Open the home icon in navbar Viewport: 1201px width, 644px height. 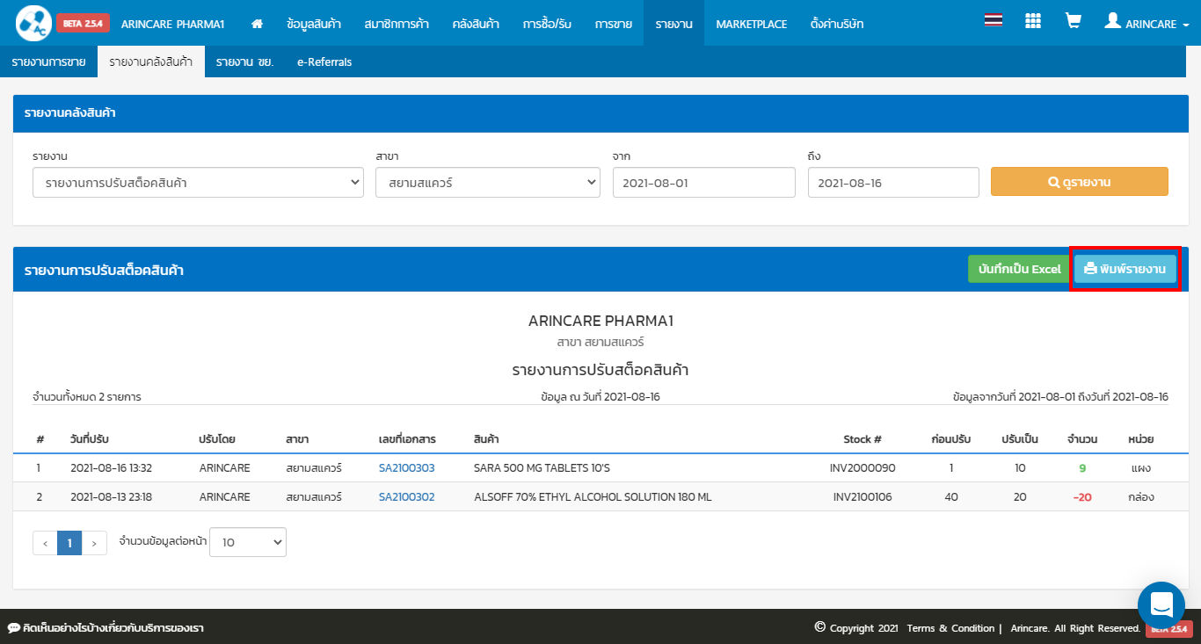tap(257, 24)
